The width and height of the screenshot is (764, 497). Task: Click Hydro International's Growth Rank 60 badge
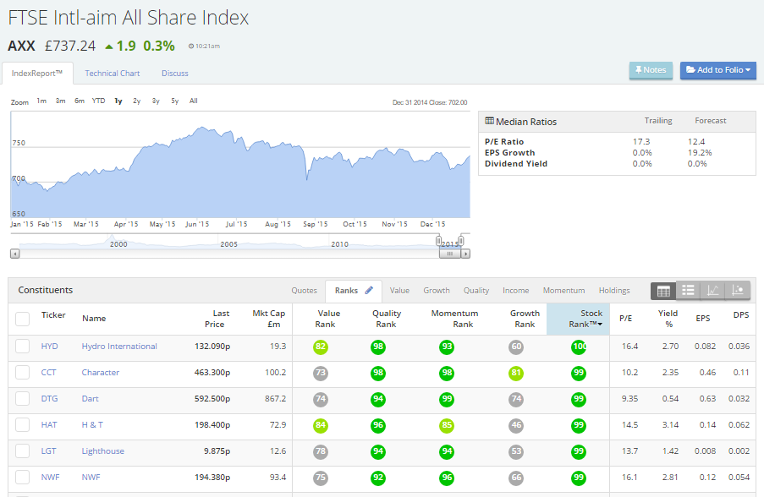point(516,347)
